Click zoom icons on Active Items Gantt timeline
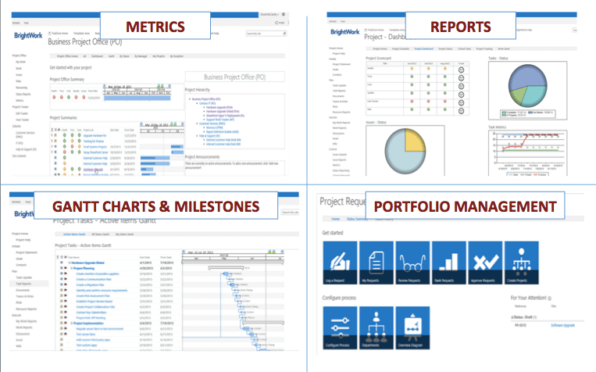Image resolution: width=596 pixels, height=372 pixels. (x=271, y=252)
